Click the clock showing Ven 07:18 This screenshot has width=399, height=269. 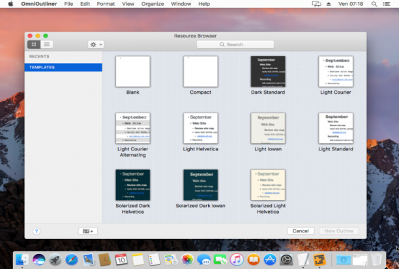[x=351, y=4]
